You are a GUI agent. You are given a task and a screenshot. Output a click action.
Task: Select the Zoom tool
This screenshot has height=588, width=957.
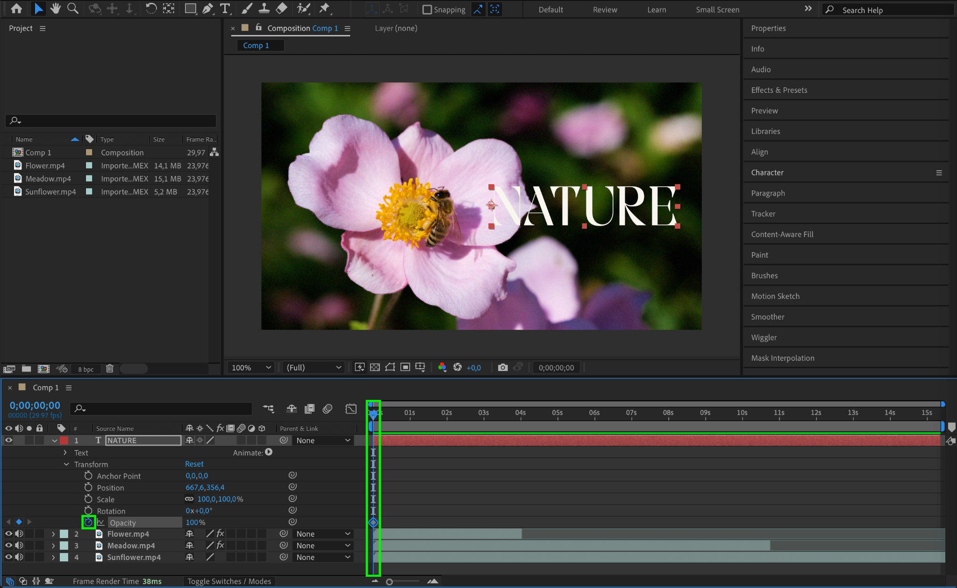[x=72, y=8]
